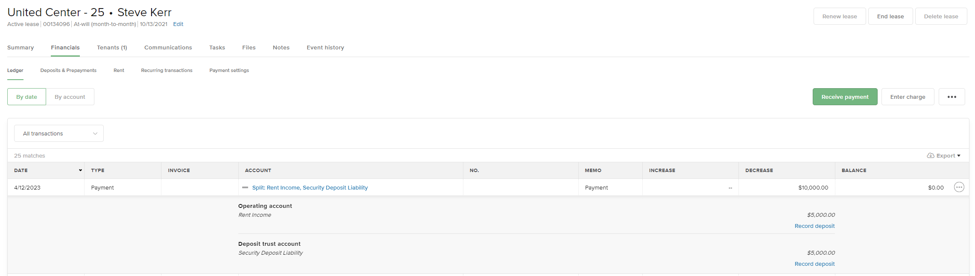The image size is (975, 276).
Task: Open the All transactions filter dropdown
Action: 59,133
